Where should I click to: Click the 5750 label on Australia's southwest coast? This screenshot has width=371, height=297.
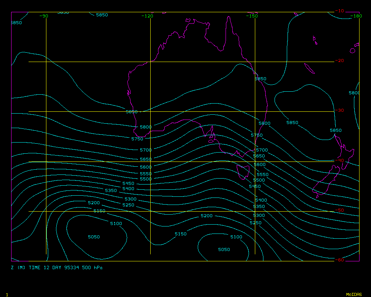point(137,139)
